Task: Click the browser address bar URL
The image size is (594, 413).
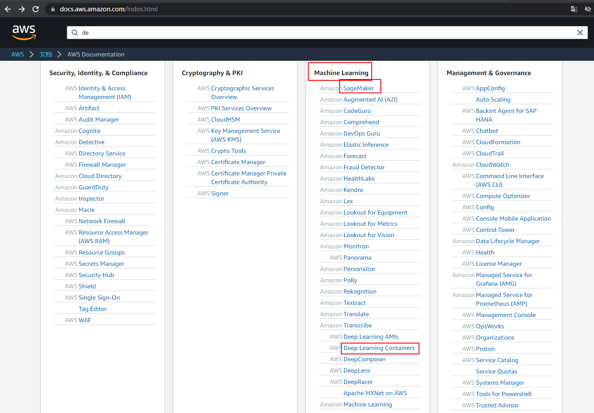Action: coord(109,9)
